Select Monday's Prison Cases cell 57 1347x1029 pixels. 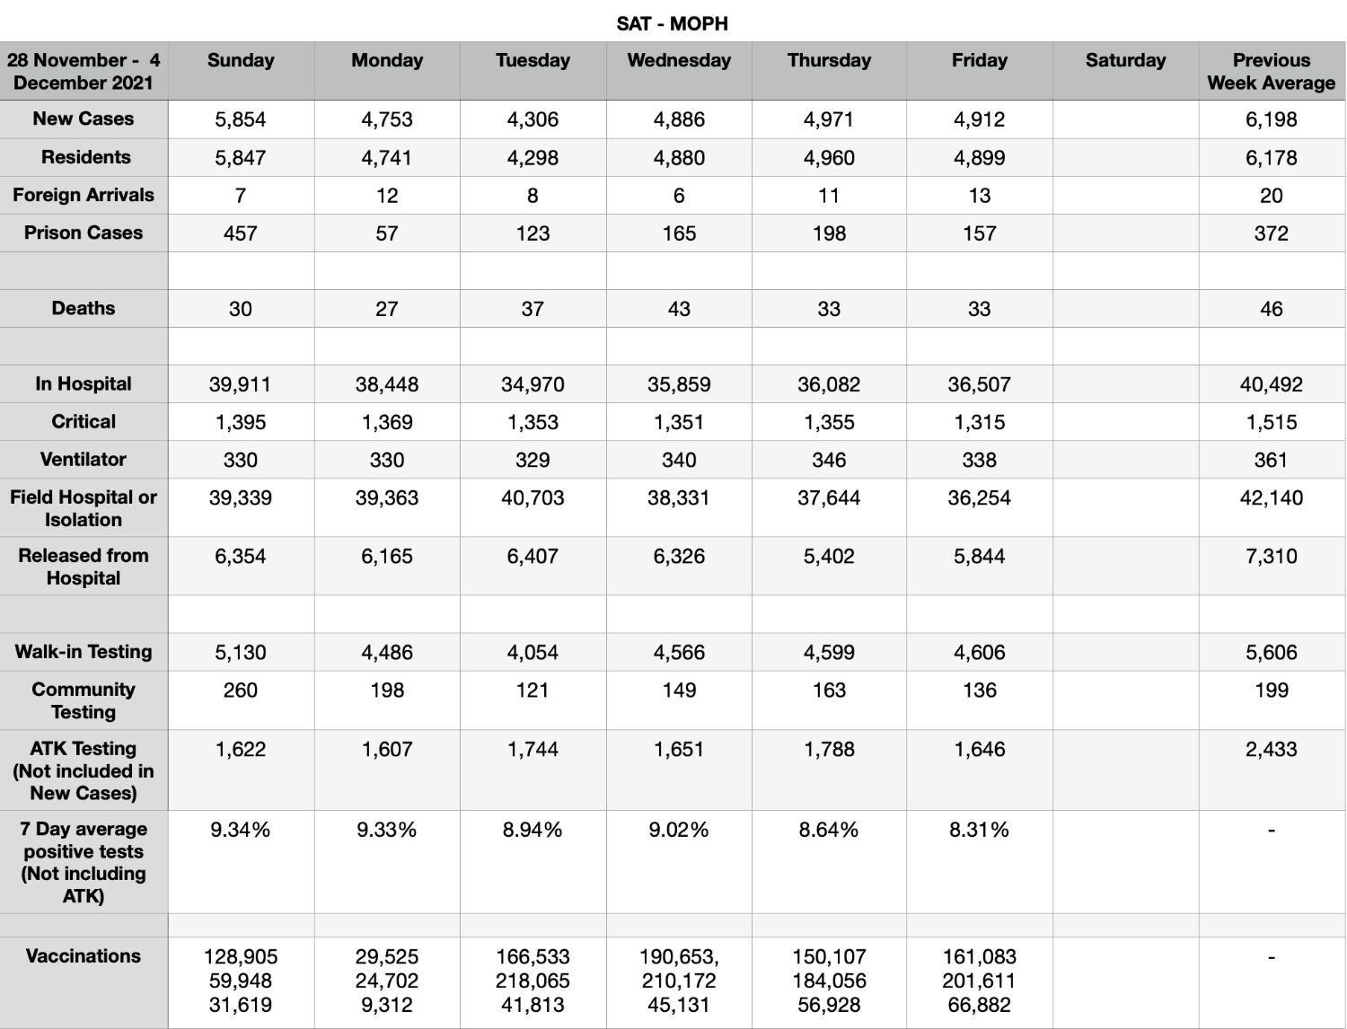387,233
